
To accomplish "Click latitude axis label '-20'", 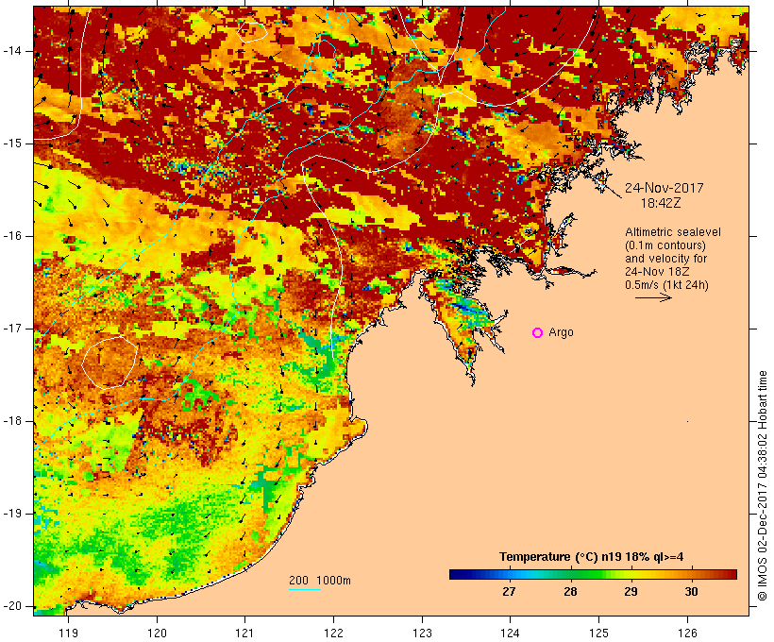I will tap(12, 606).
